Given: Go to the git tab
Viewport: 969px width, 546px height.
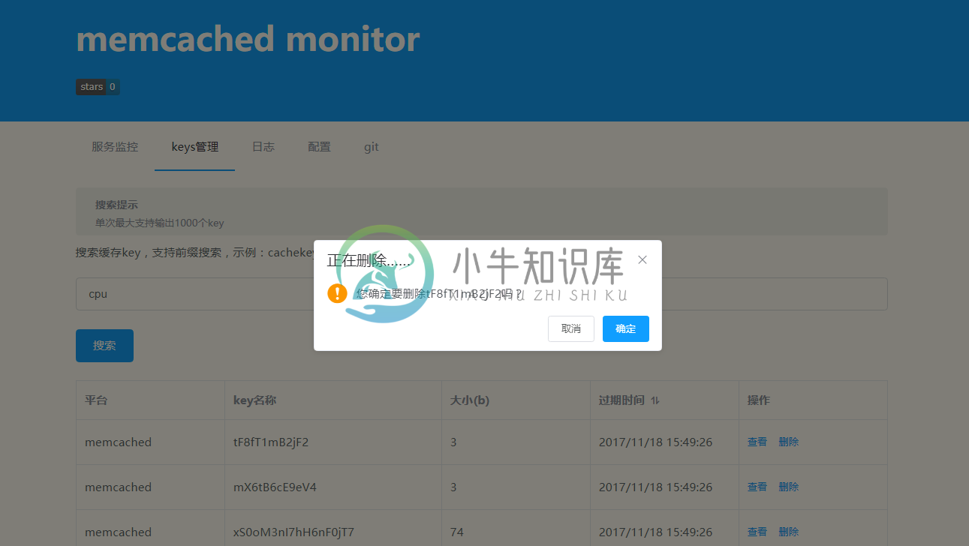Looking at the screenshot, I should point(372,147).
